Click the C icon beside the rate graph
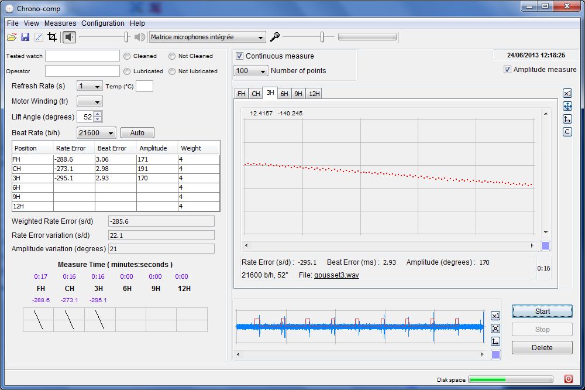585x390 pixels. (x=567, y=132)
